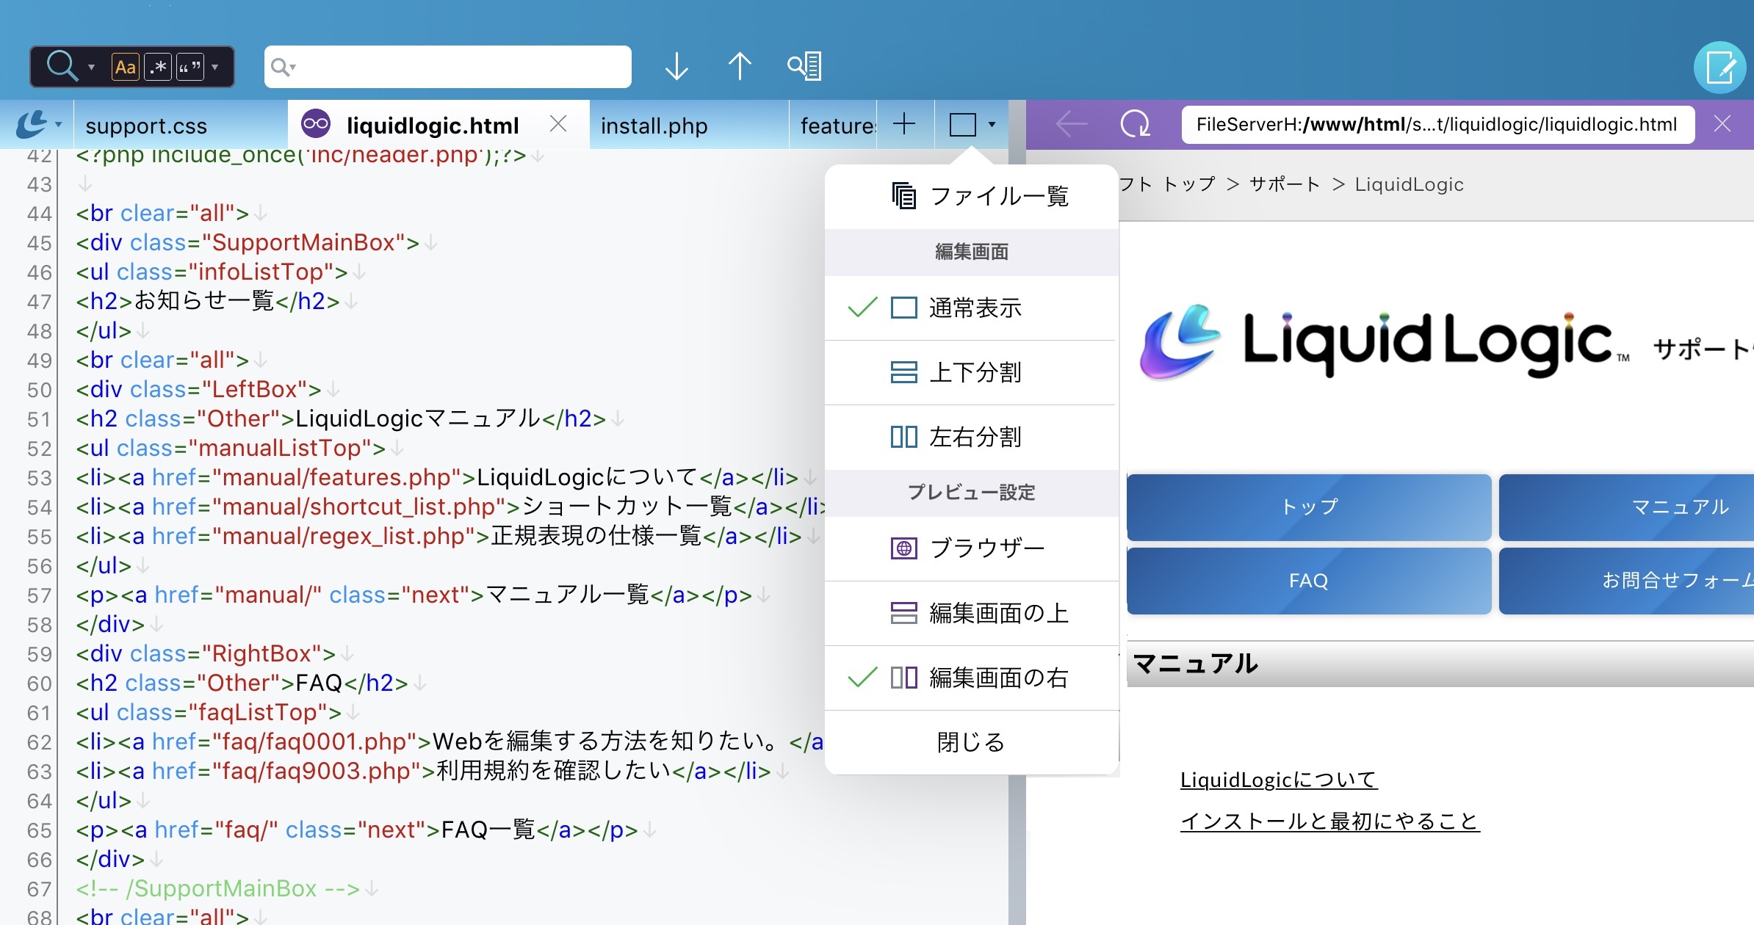
Task: Find next match with down arrow
Action: coord(676,66)
